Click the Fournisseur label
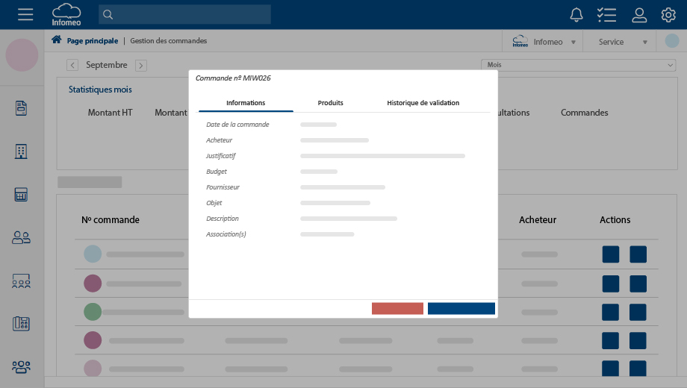 coord(223,187)
